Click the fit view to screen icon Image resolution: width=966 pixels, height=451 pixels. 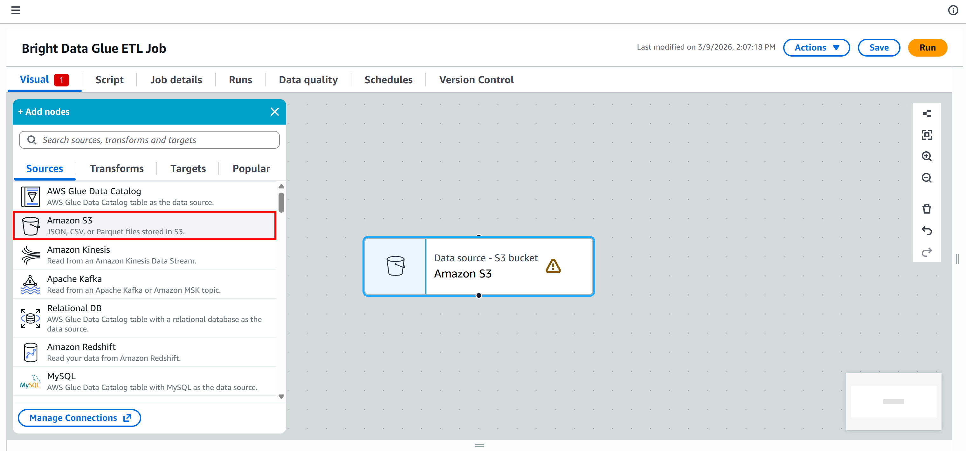tap(926, 135)
